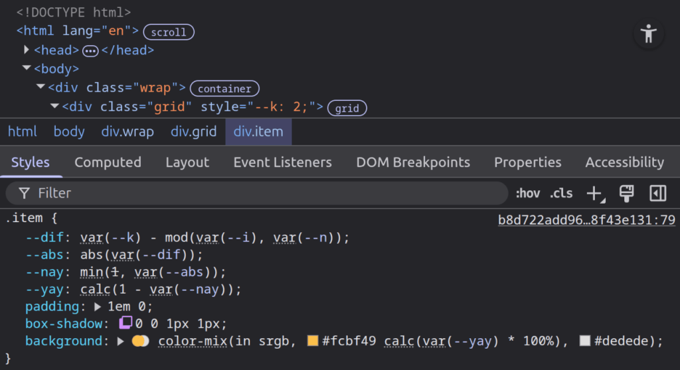Viewport: 680px width, 370px height.
Task: Click the New Style Rule plus icon
Action: (596, 194)
